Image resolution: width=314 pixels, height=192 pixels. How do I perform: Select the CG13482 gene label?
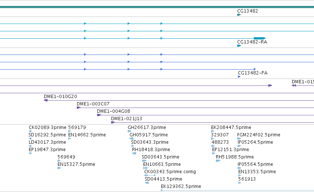point(248,11)
